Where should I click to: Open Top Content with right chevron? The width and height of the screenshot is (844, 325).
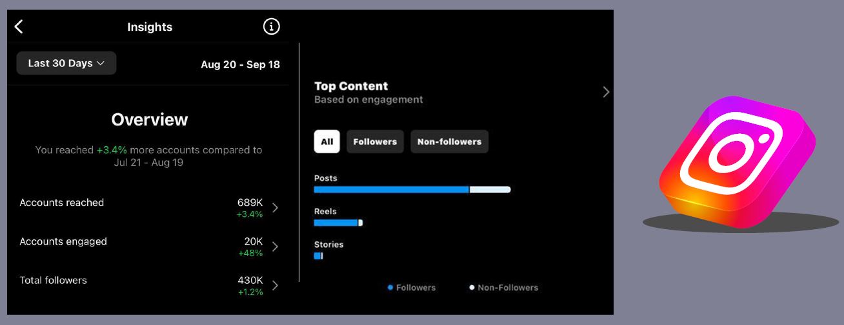tap(606, 92)
